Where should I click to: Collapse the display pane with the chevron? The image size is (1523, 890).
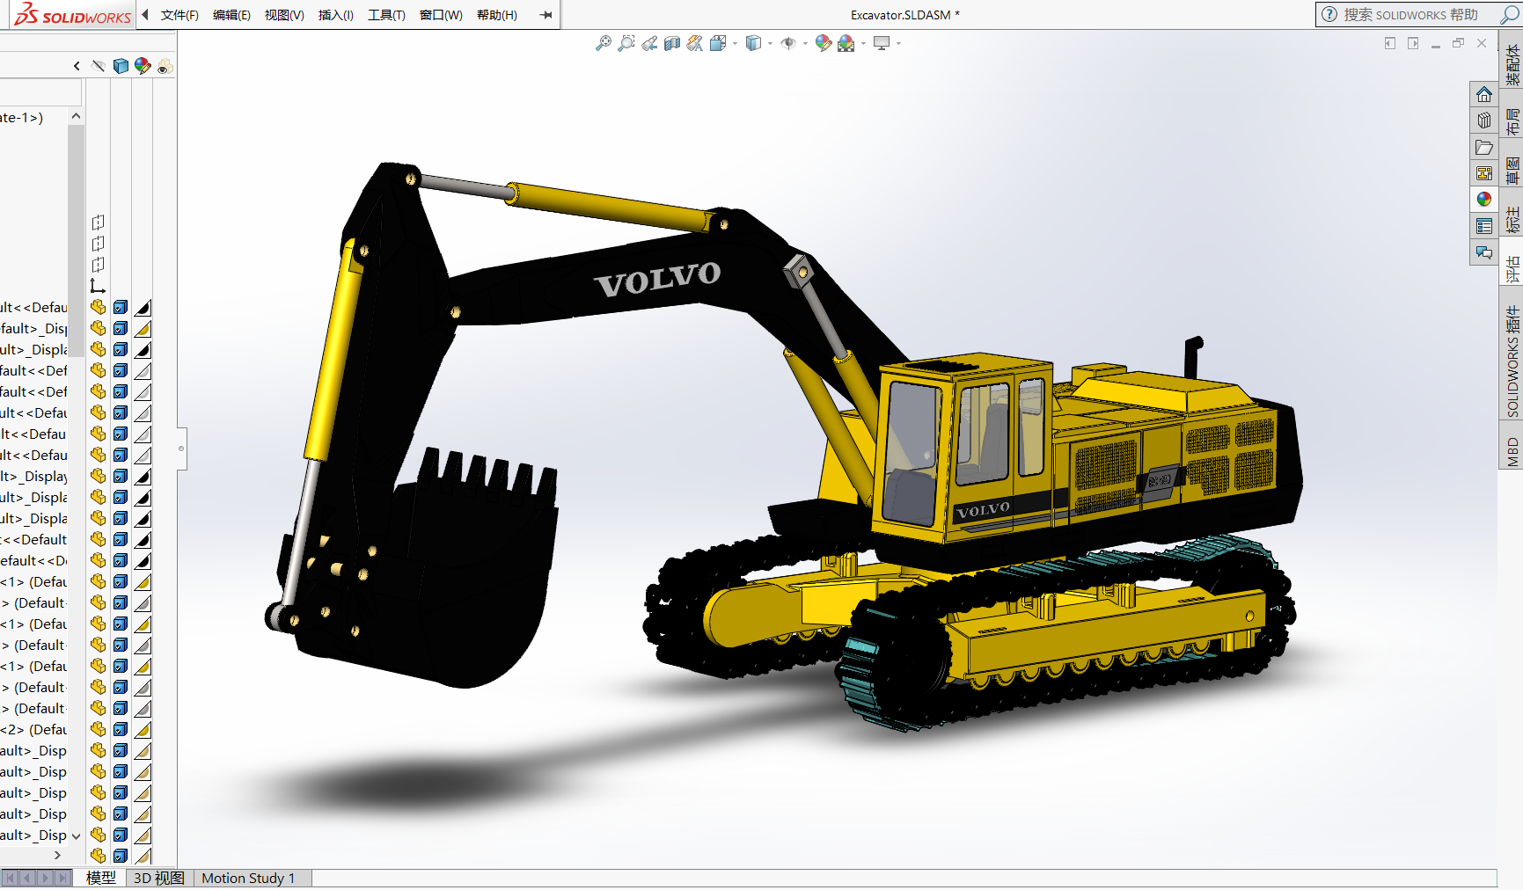77,66
